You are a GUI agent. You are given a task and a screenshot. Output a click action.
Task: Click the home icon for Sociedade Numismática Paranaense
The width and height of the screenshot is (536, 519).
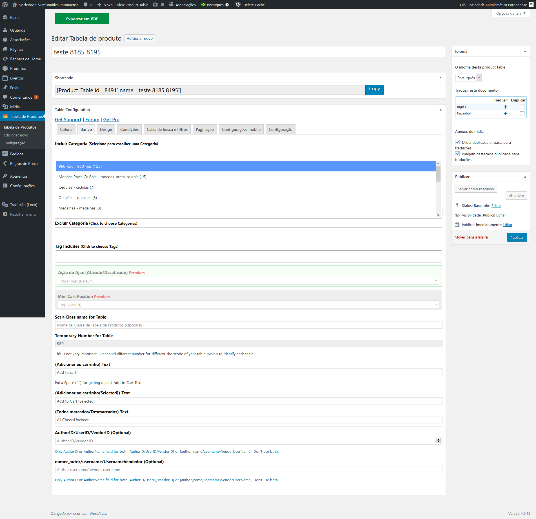coord(15,5)
